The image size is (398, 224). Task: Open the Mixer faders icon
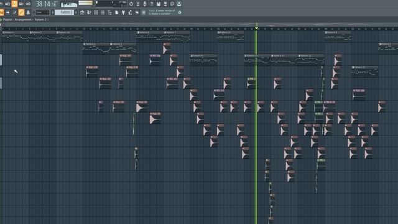coord(103,12)
